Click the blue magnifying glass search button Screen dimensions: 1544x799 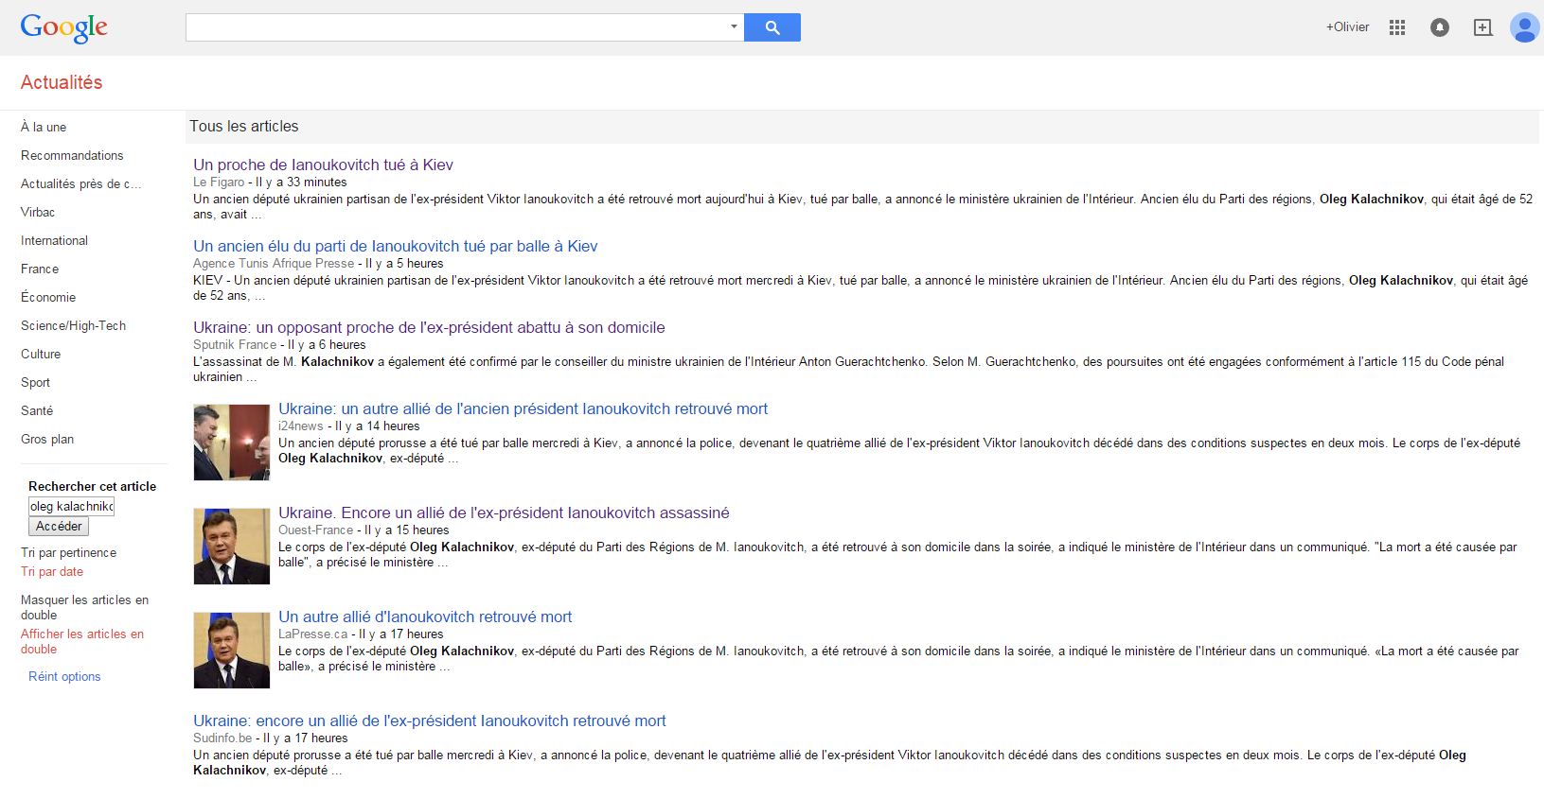click(772, 27)
